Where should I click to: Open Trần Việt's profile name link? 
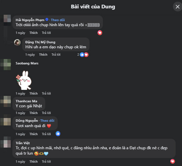pyautogui.click(x=23, y=143)
